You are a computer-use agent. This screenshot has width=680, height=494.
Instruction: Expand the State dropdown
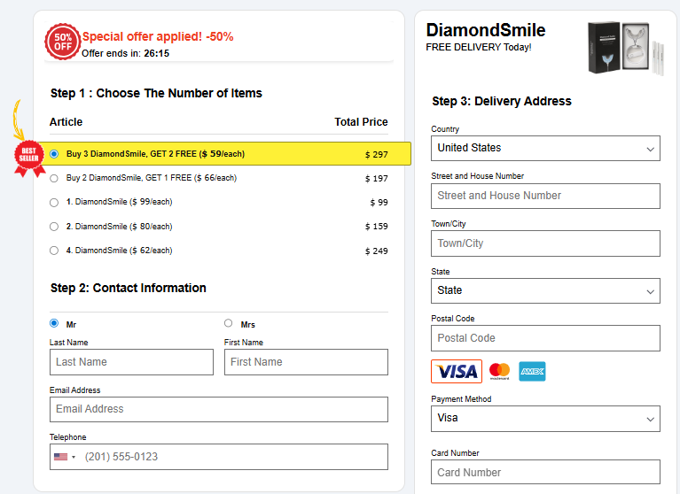(x=545, y=290)
